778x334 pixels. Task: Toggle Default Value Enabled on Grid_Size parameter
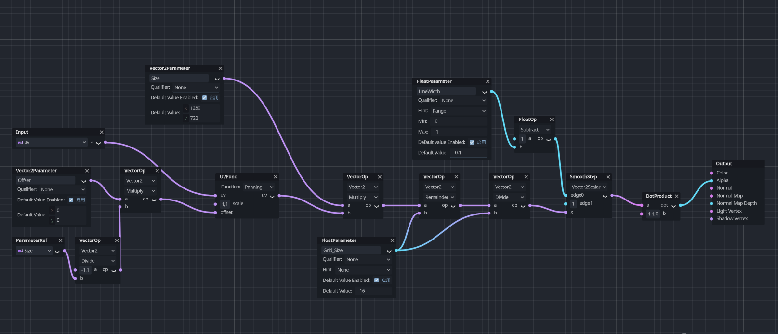point(376,280)
